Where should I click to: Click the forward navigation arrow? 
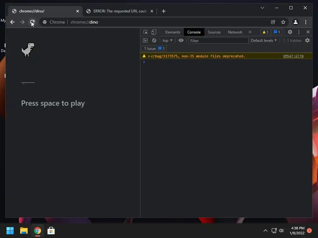click(x=22, y=22)
